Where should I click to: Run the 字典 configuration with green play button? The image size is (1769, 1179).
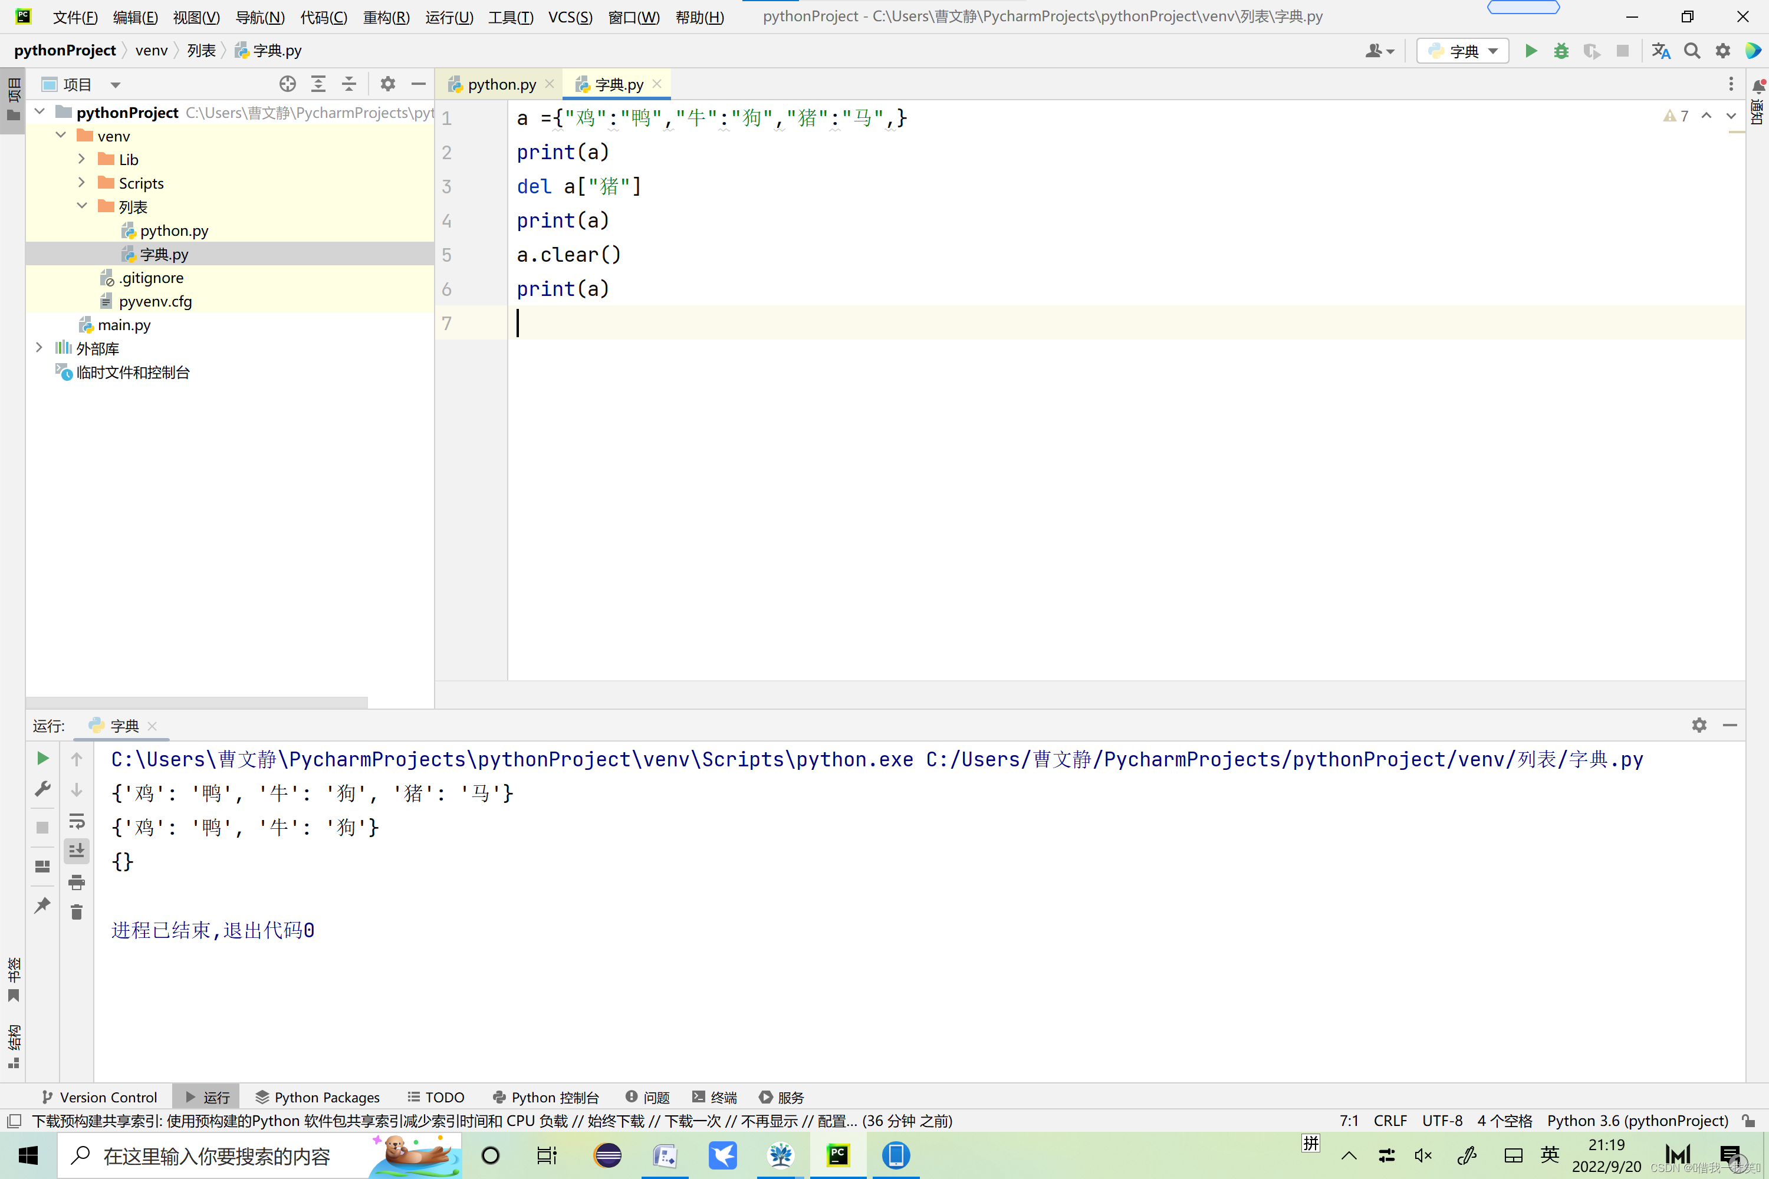coord(1531,50)
